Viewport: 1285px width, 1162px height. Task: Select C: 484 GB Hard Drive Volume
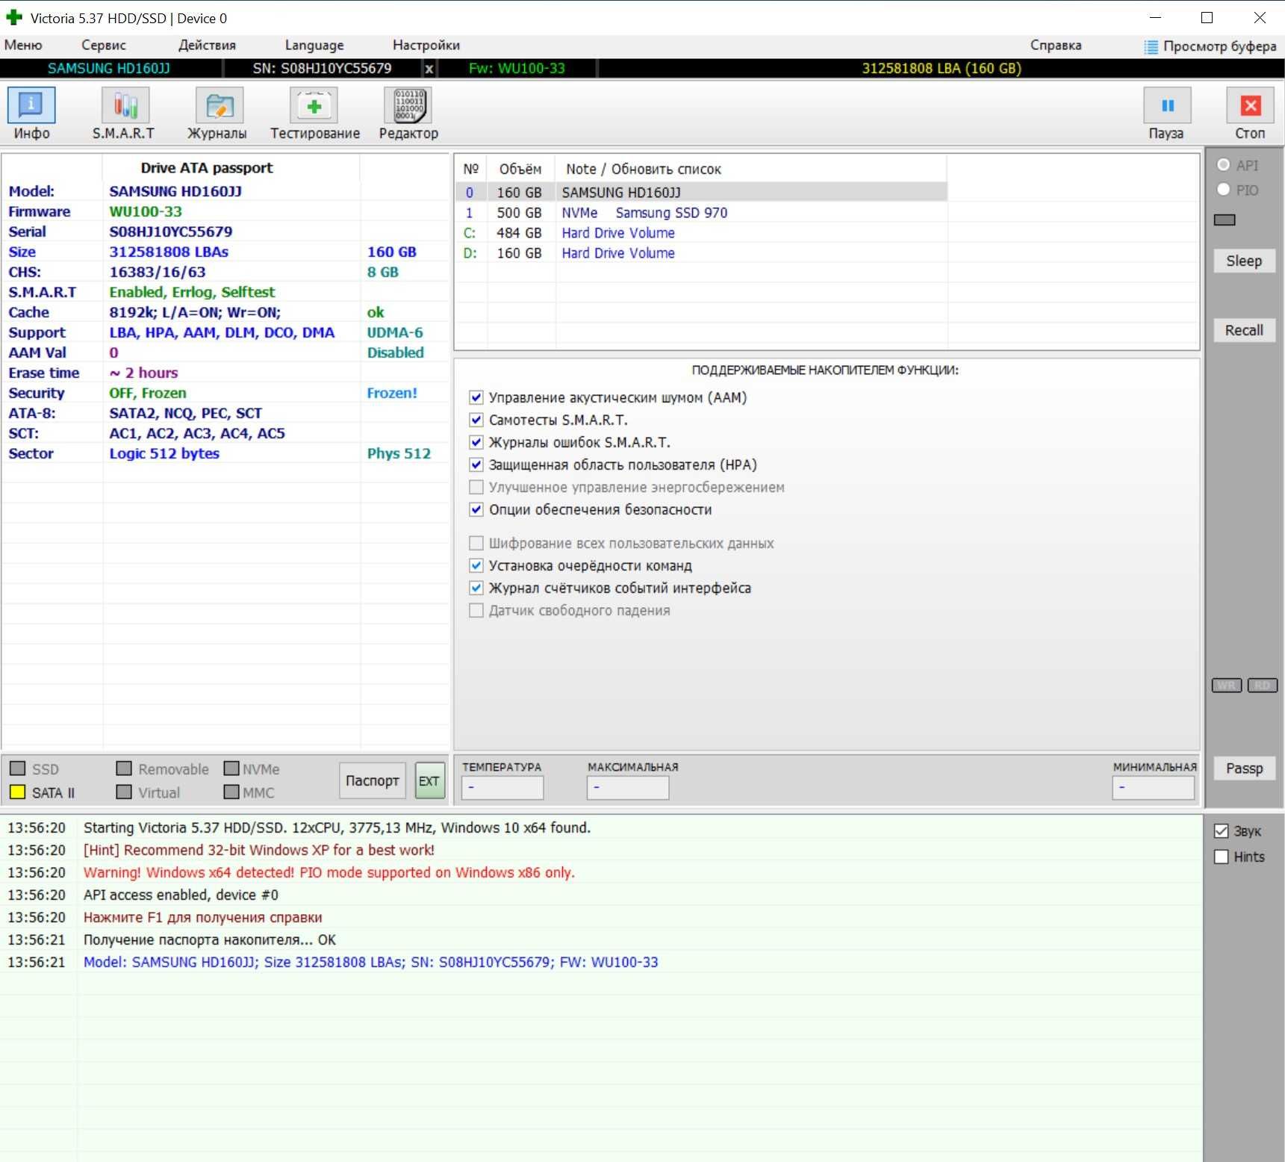click(x=701, y=233)
